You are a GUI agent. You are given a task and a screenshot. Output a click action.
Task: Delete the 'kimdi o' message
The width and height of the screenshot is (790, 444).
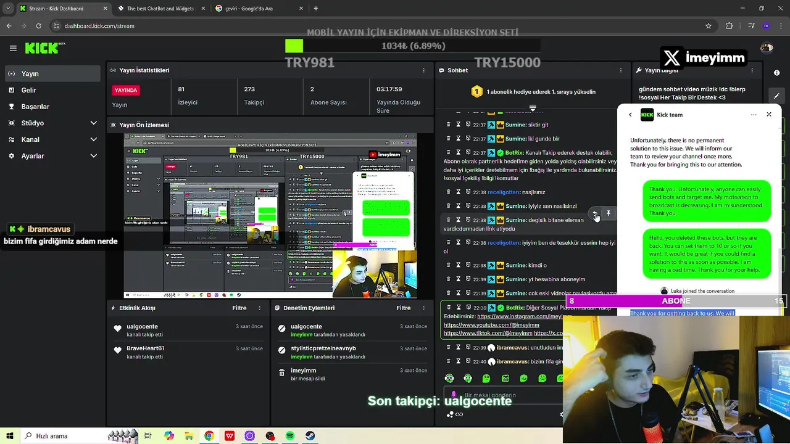(449, 265)
